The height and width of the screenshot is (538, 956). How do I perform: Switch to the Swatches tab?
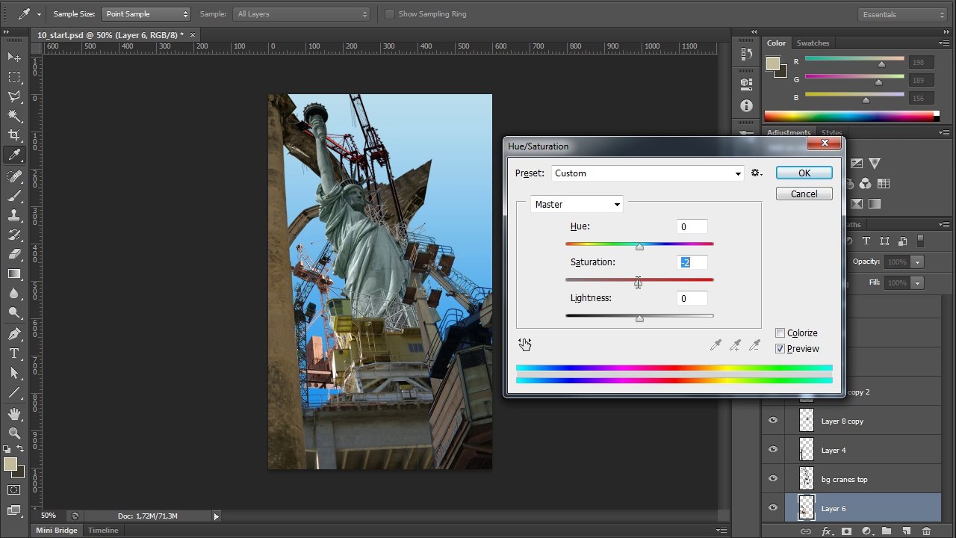coord(813,43)
